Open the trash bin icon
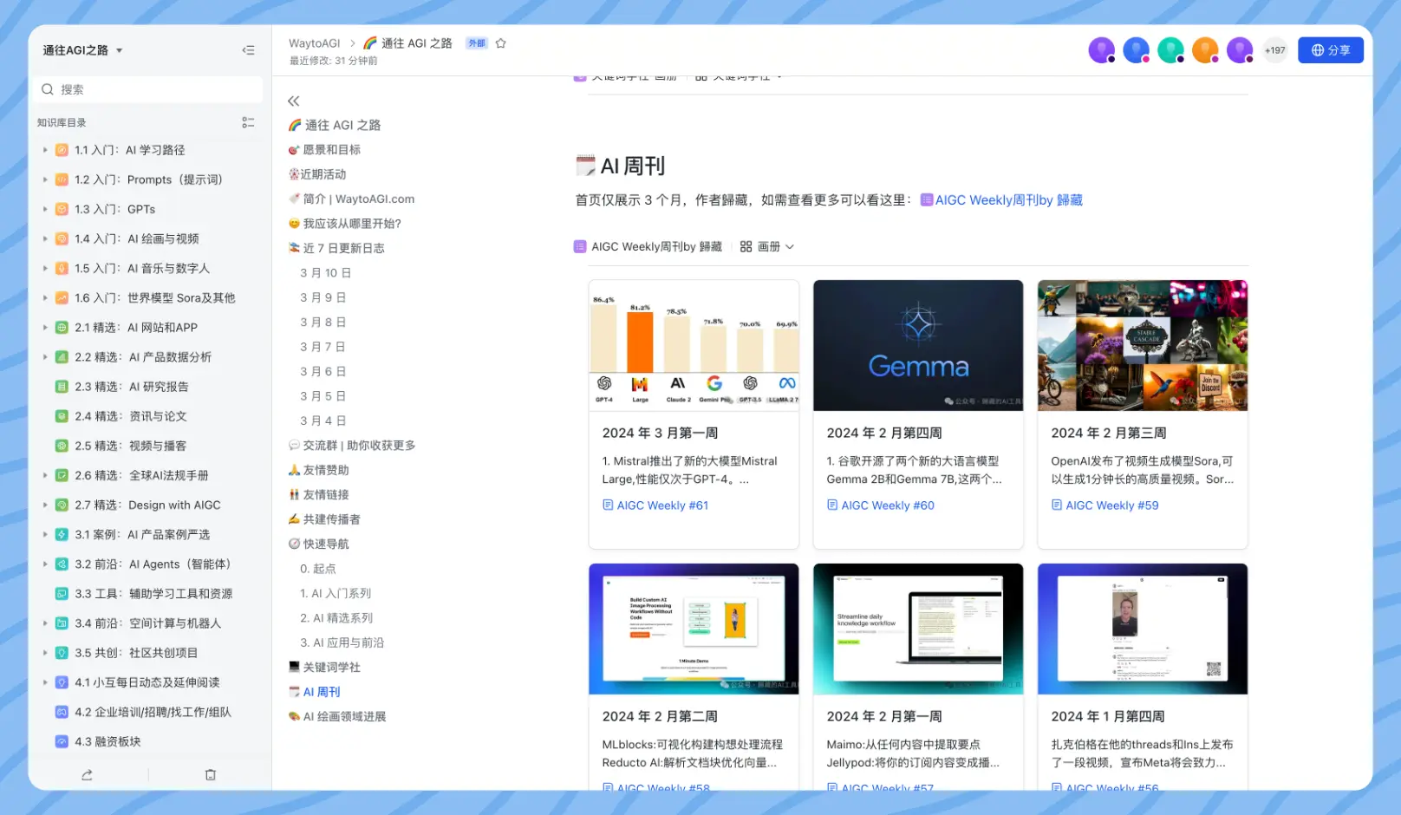The height and width of the screenshot is (815, 1401). click(210, 775)
